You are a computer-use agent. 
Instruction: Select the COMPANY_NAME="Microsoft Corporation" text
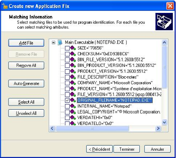(x=115, y=83)
